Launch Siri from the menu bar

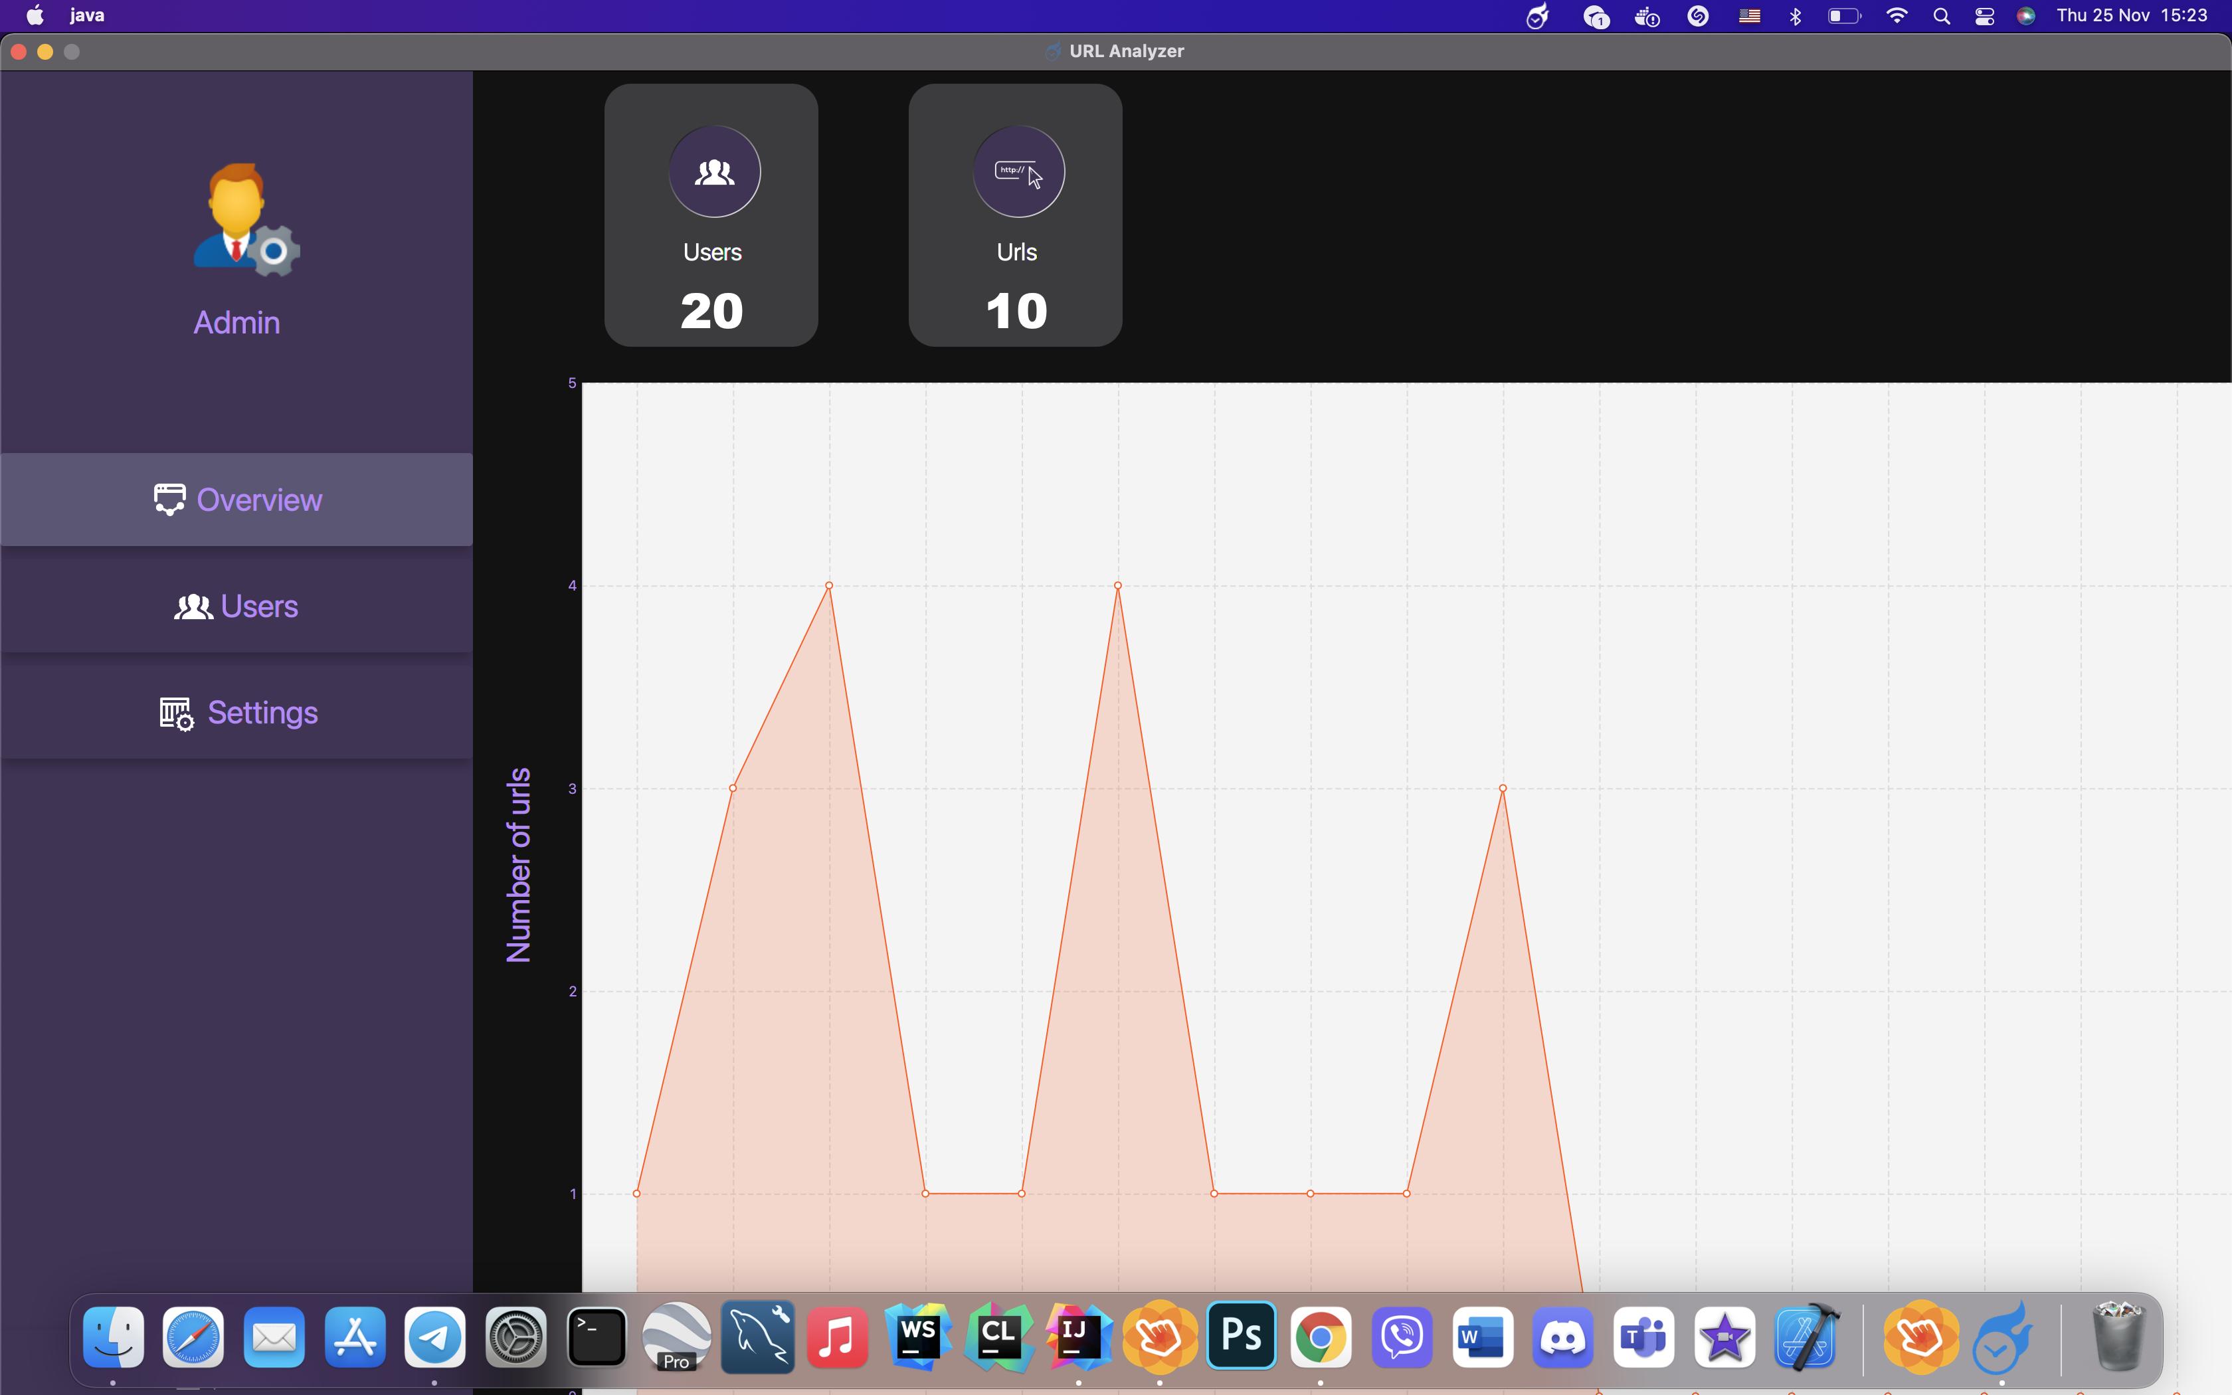(x=2026, y=17)
